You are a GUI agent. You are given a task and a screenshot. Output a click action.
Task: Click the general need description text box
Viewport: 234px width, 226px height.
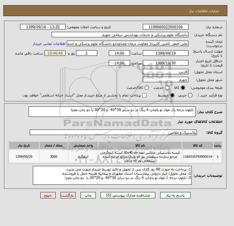coord(112,112)
